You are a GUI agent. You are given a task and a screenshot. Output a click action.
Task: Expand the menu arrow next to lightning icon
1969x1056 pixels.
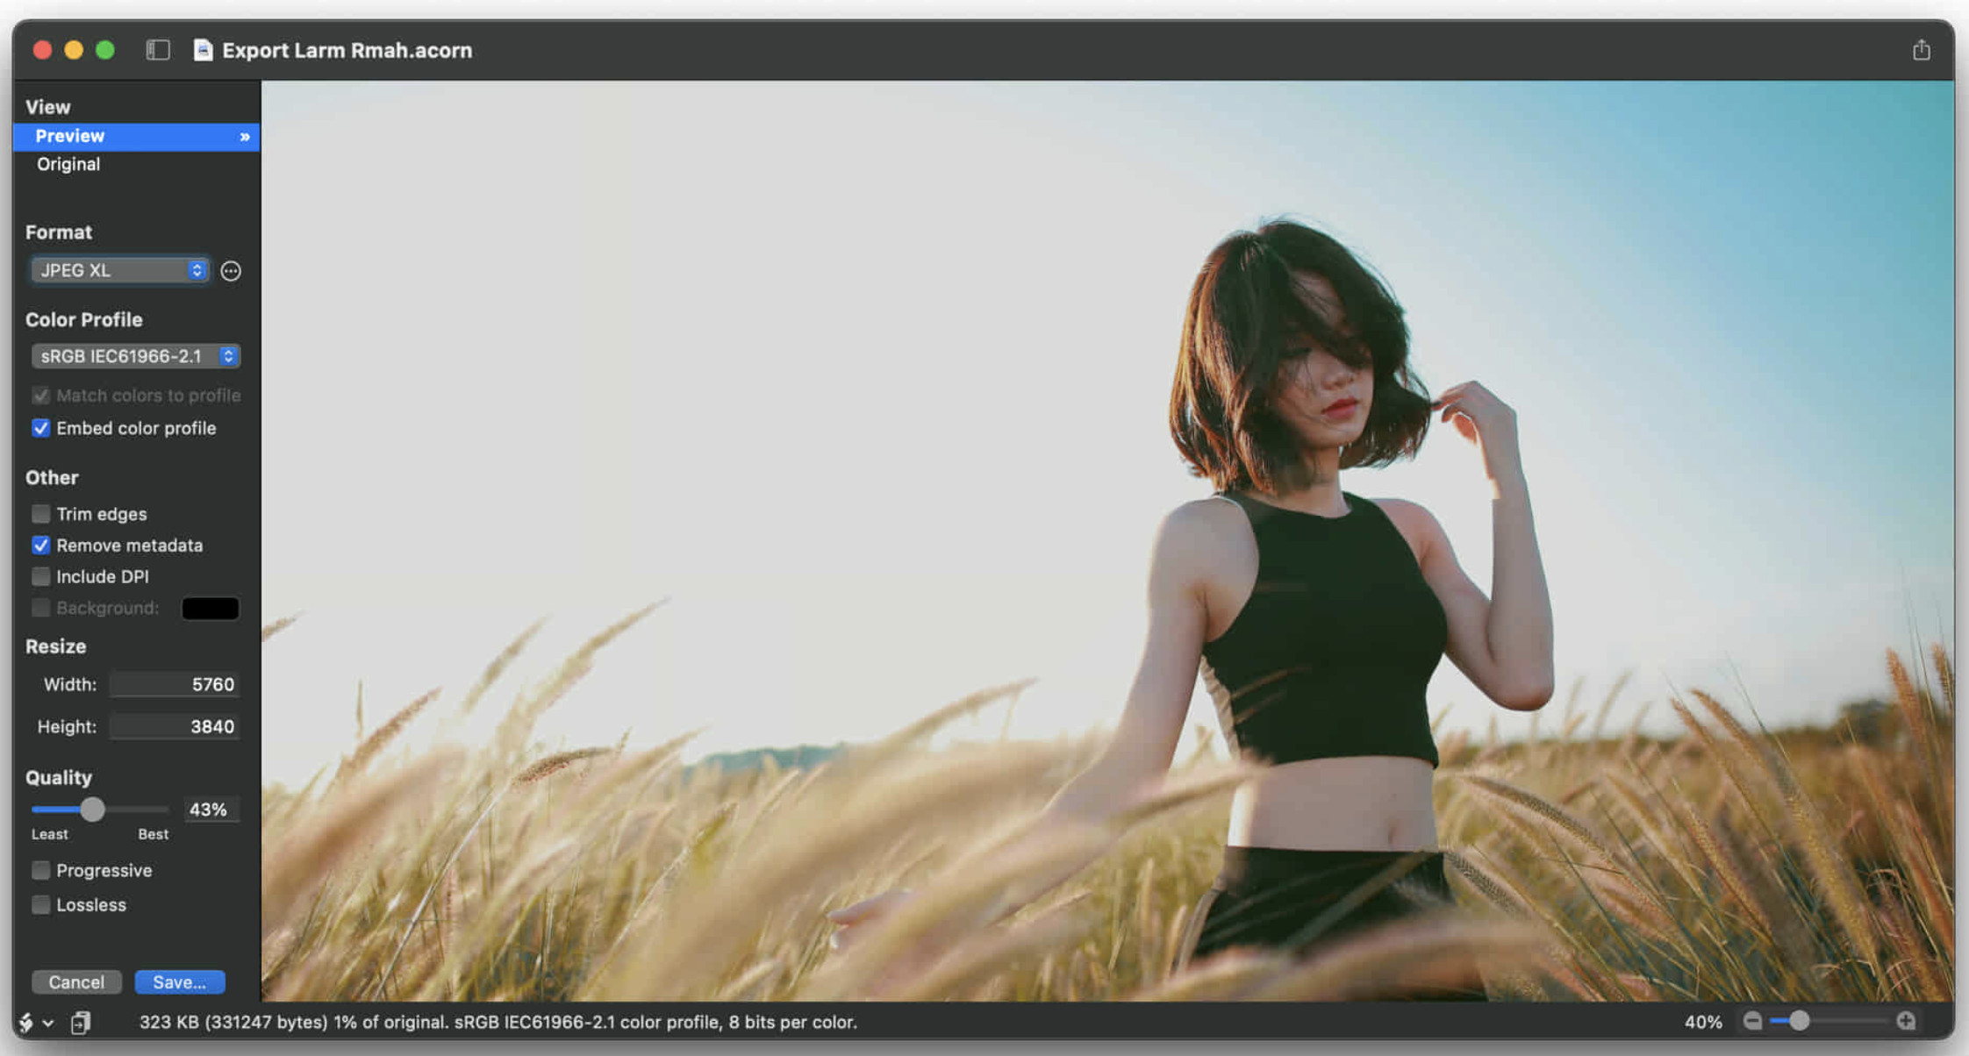48,1023
